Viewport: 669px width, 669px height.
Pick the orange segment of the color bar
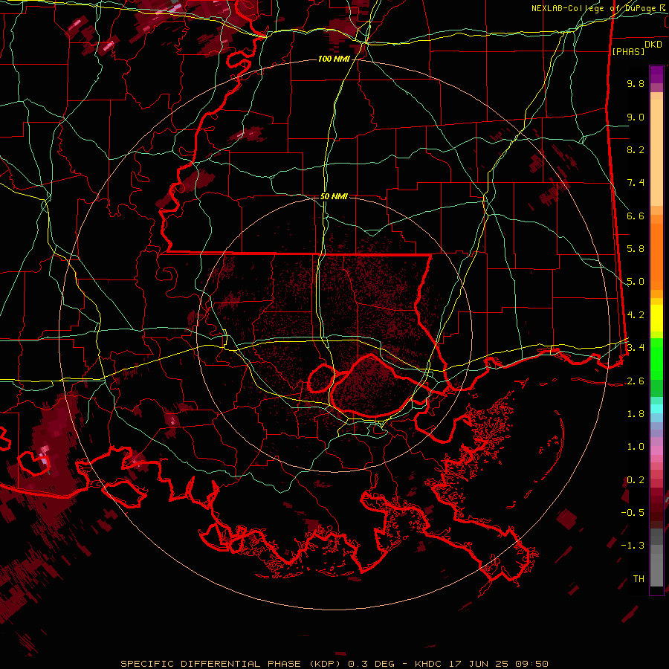656,256
